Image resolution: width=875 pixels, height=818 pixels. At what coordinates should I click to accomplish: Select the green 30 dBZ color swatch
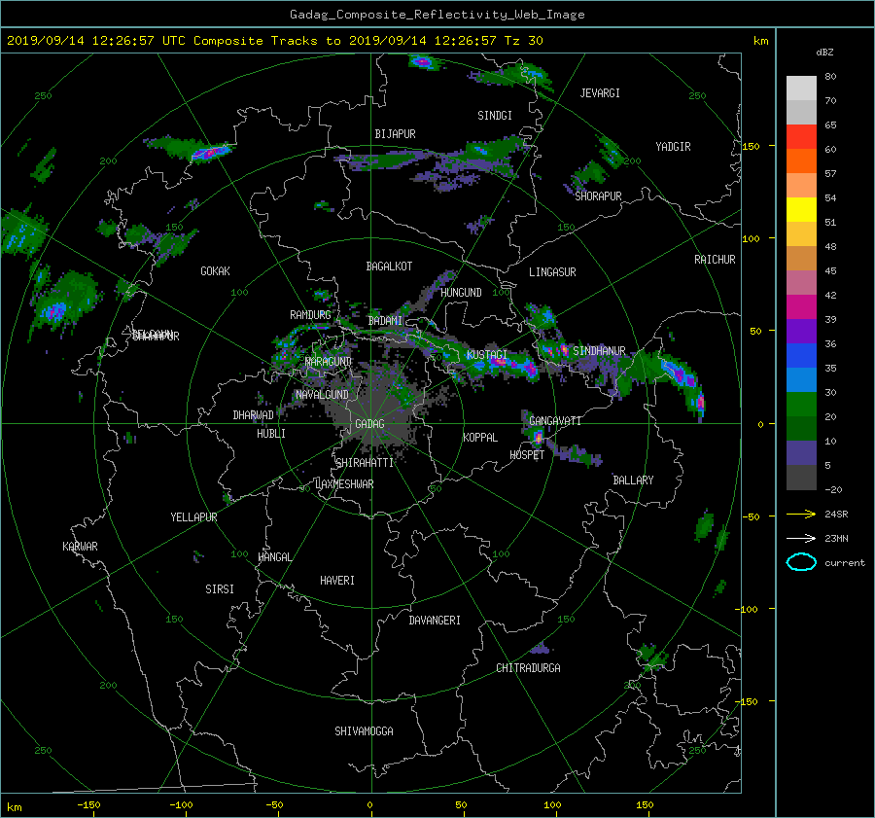(801, 404)
